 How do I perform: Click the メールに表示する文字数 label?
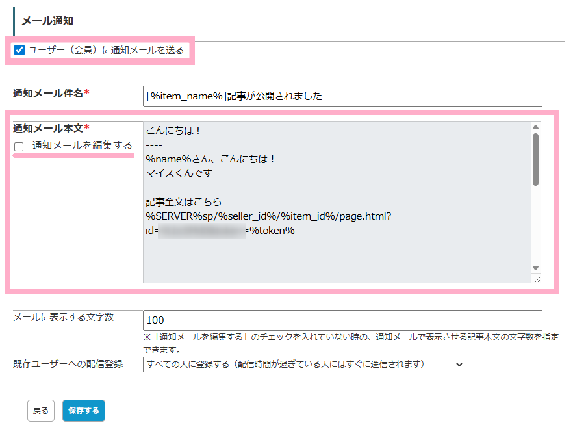point(64,317)
